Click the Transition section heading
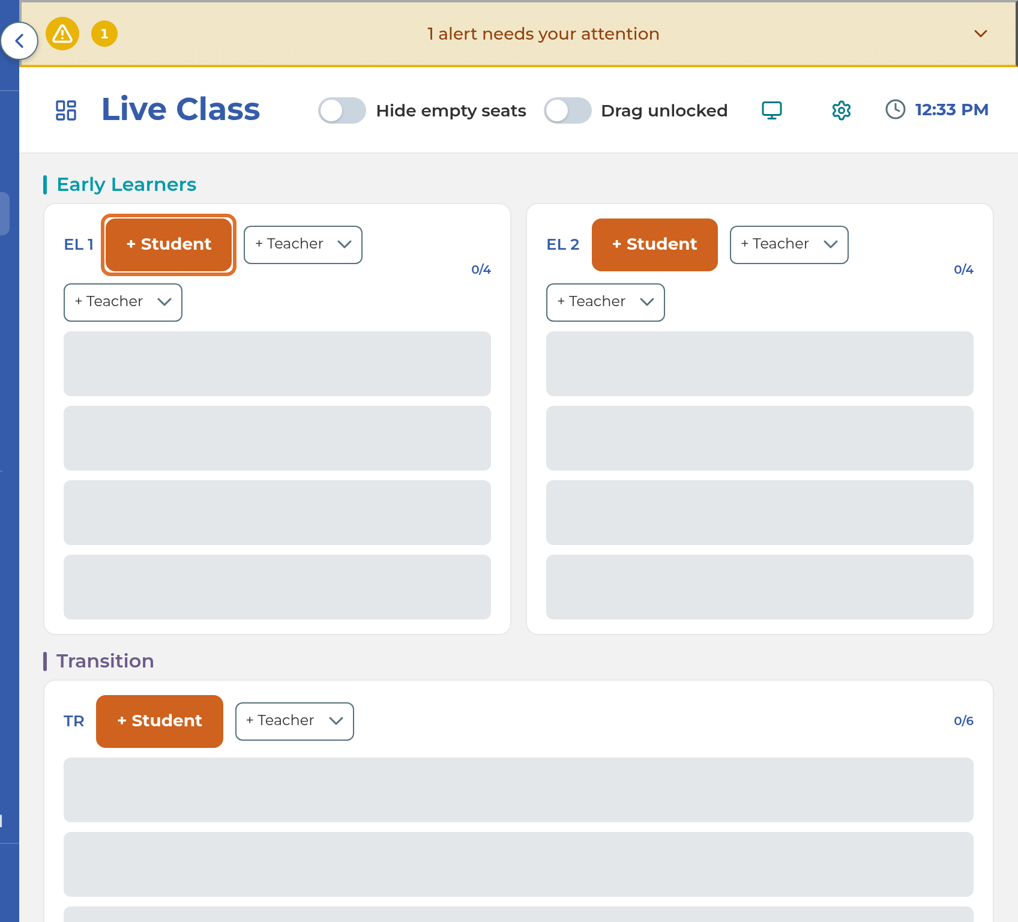The image size is (1018, 922). pos(105,661)
